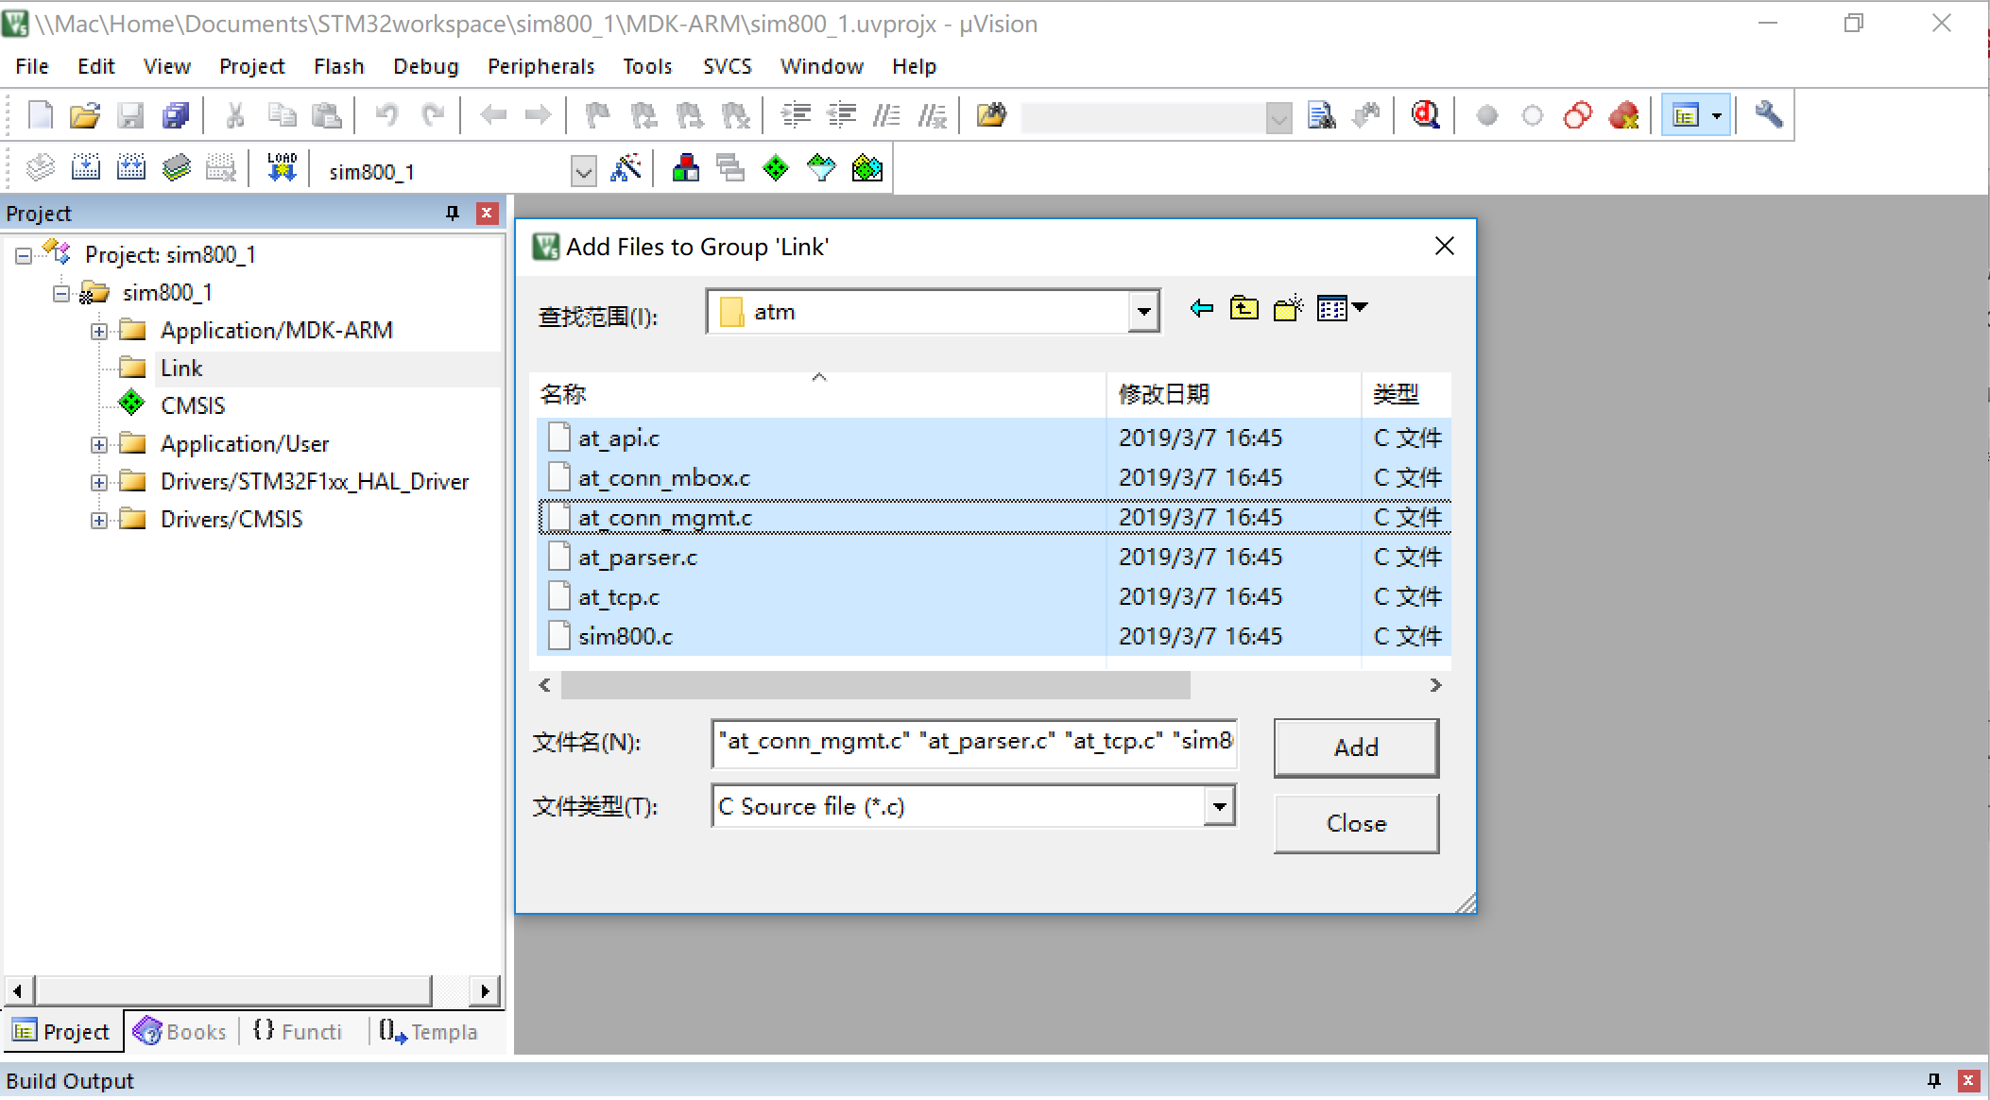
Task: Click the file list horizontal scrollbar
Action: pyautogui.click(x=875, y=685)
